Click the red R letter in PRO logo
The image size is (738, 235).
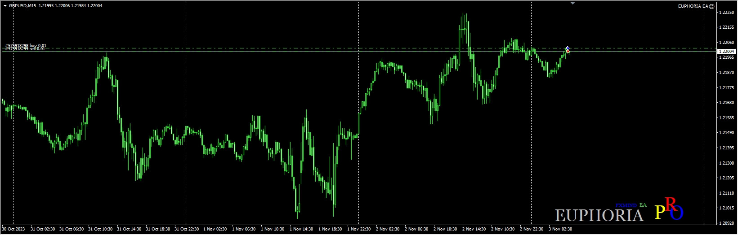tap(670, 205)
